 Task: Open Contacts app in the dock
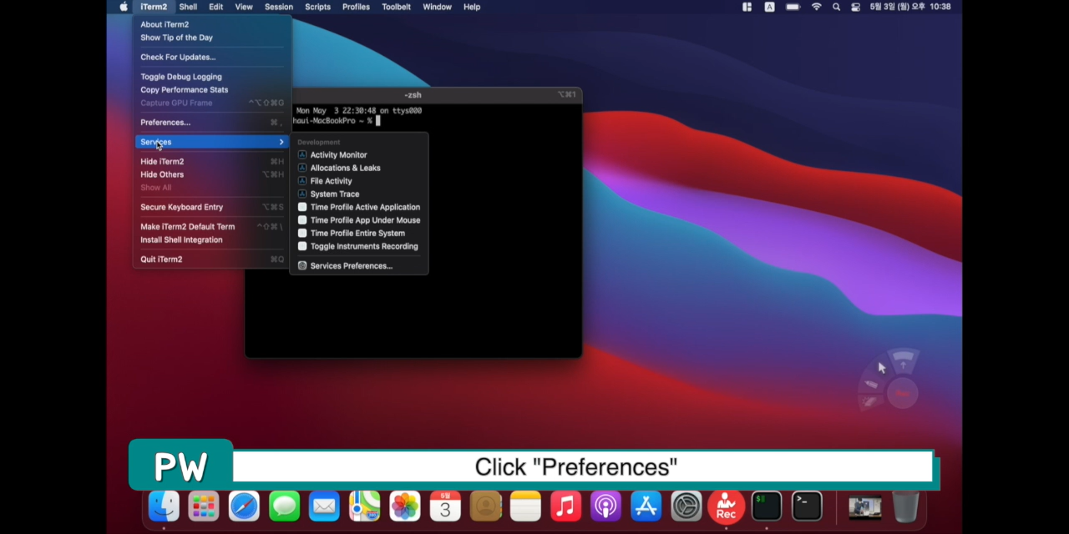coord(485,506)
